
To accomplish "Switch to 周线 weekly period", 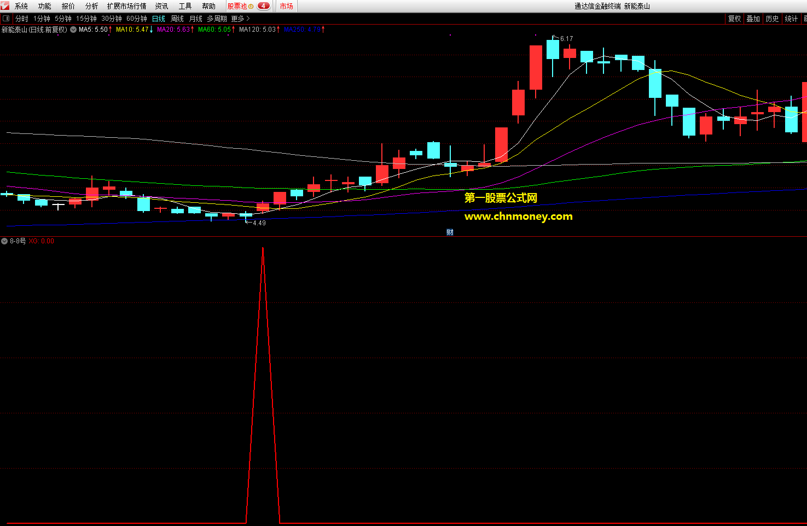I will [x=177, y=19].
